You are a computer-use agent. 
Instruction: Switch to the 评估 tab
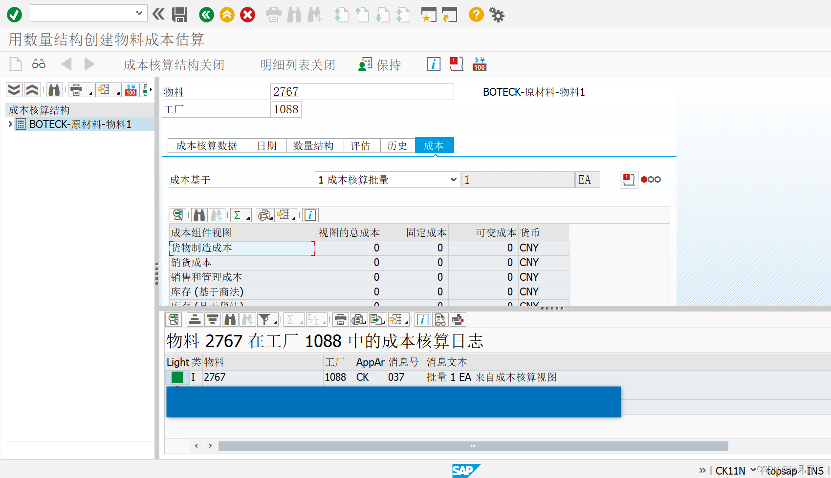coord(362,145)
